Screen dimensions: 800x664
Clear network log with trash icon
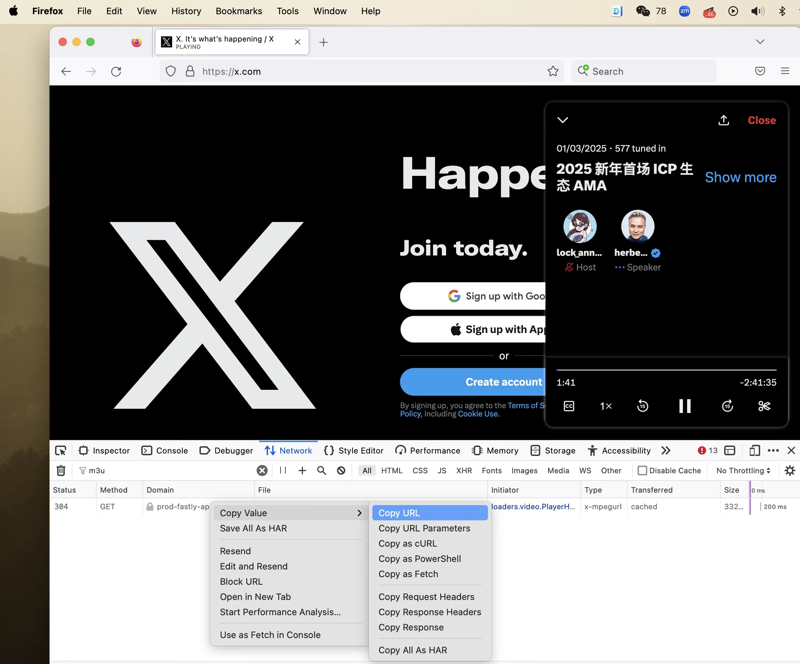[x=61, y=470]
